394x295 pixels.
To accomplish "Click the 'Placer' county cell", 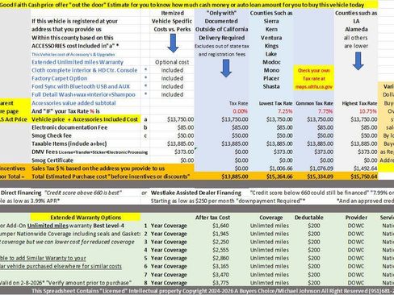I will (271, 78).
